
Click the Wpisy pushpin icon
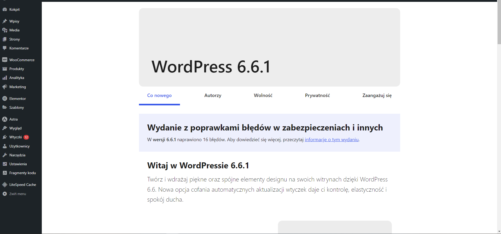click(5, 21)
